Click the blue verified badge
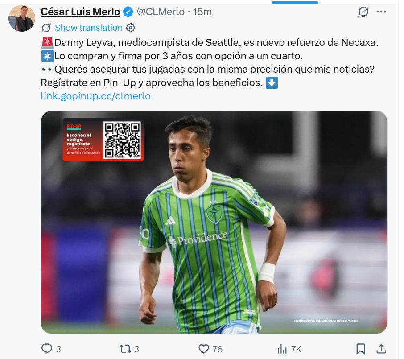Viewport: 404px width, 359px height. [x=128, y=12]
